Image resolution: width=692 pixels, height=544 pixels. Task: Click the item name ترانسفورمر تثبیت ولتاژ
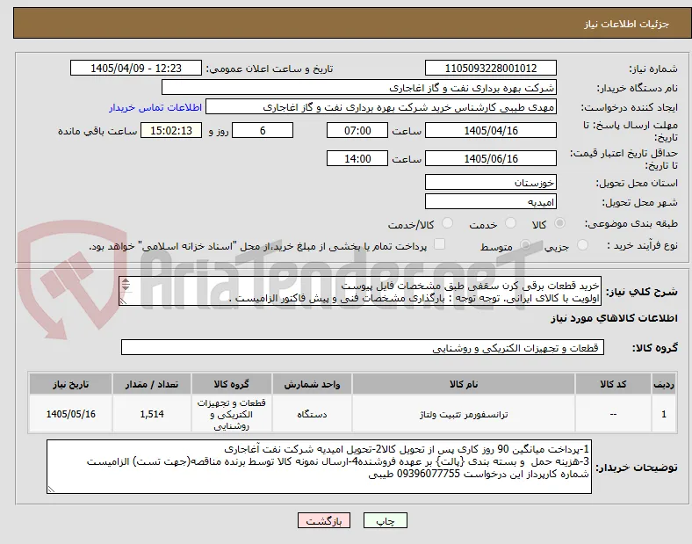[x=464, y=414]
